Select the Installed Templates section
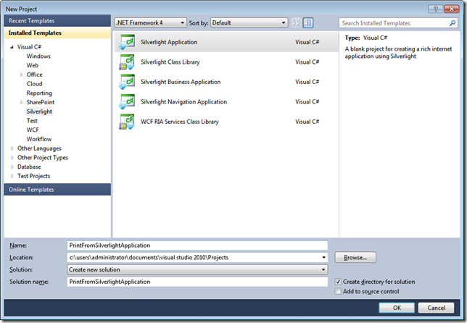467x323 pixels. 57,33
